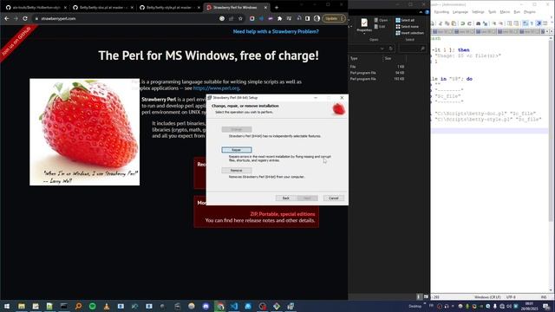Open the browser profile avatar

[317, 18]
